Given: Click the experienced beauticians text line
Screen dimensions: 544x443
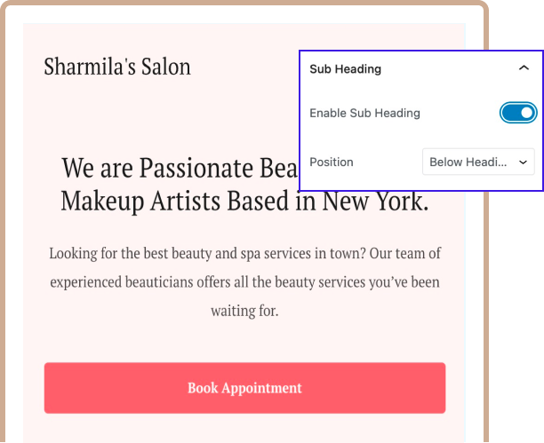Looking at the screenshot, I should tap(244, 282).
